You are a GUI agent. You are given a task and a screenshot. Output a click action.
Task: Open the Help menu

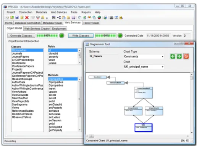coord(98,12)
